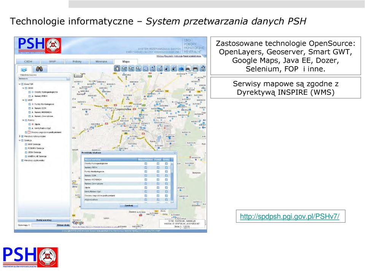The image size is (365, 271).
Task: Click the first question-mark info tool
Action: (x=153, y=68)
